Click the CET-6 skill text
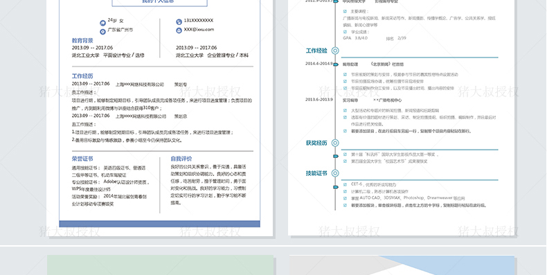547x275 pixels. click(x=373, y=184)
